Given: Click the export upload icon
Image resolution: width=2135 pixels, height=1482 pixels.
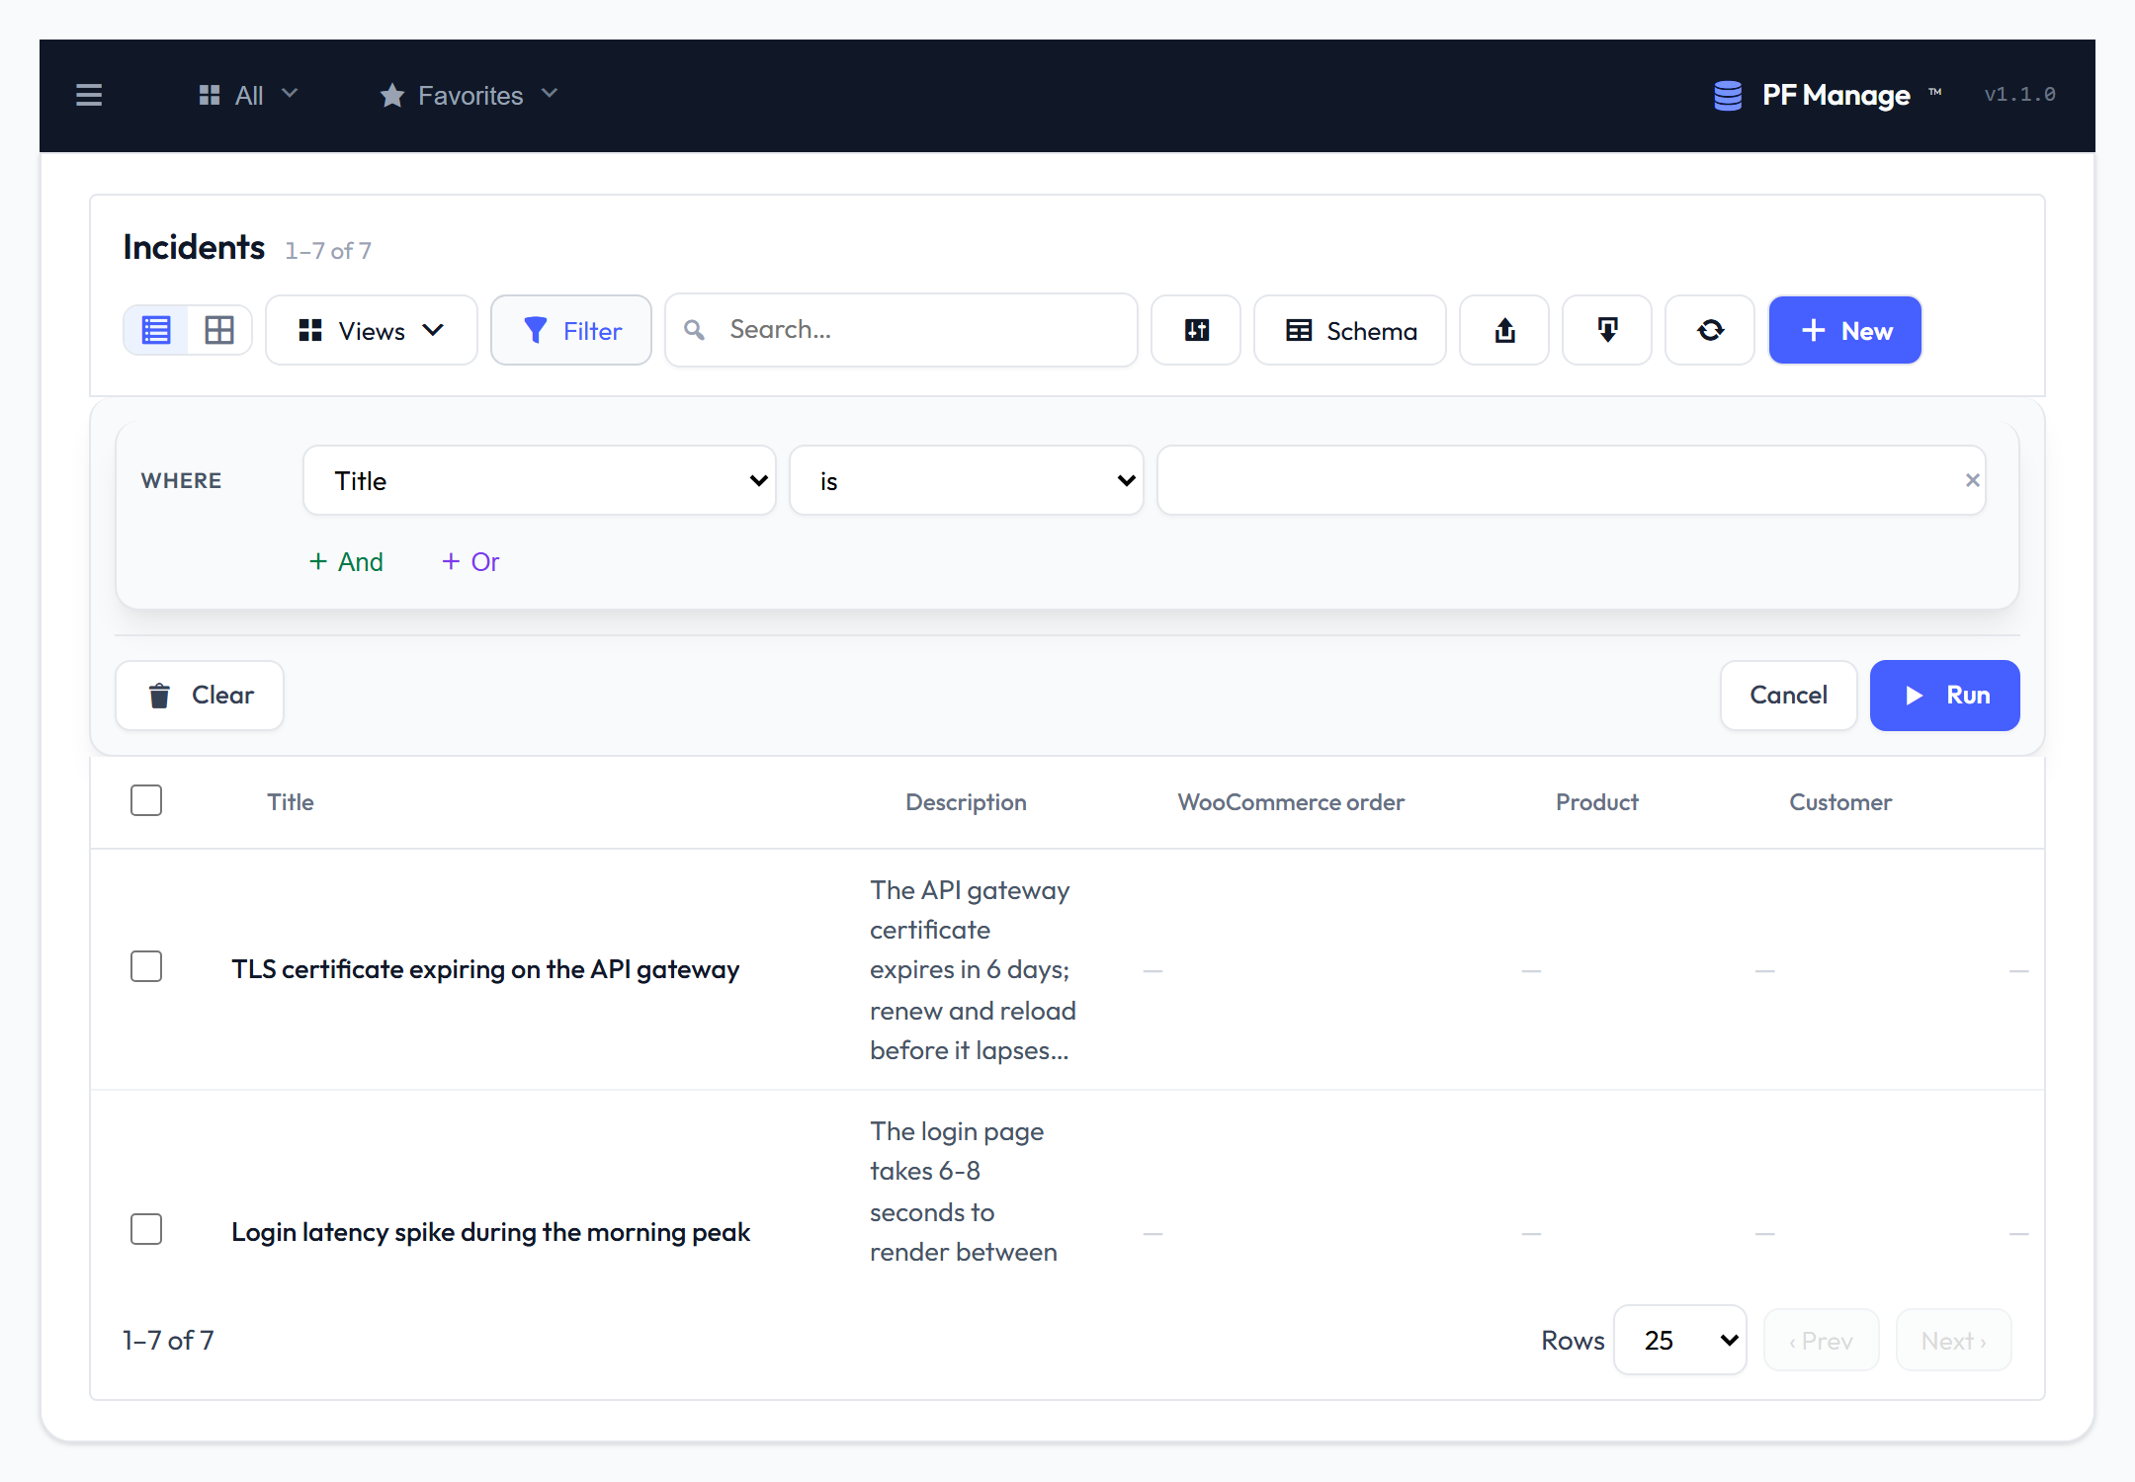Looking at the screenshot, I should [1504, 330].
